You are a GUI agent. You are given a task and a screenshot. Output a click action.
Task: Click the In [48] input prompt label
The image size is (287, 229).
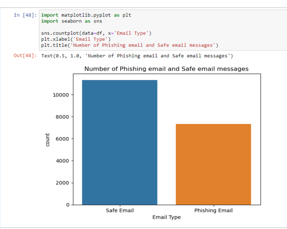click(x=25, y=15)
